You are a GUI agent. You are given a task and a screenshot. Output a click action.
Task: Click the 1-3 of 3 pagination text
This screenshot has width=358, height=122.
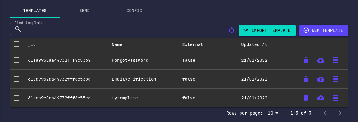tap(301, 113)
